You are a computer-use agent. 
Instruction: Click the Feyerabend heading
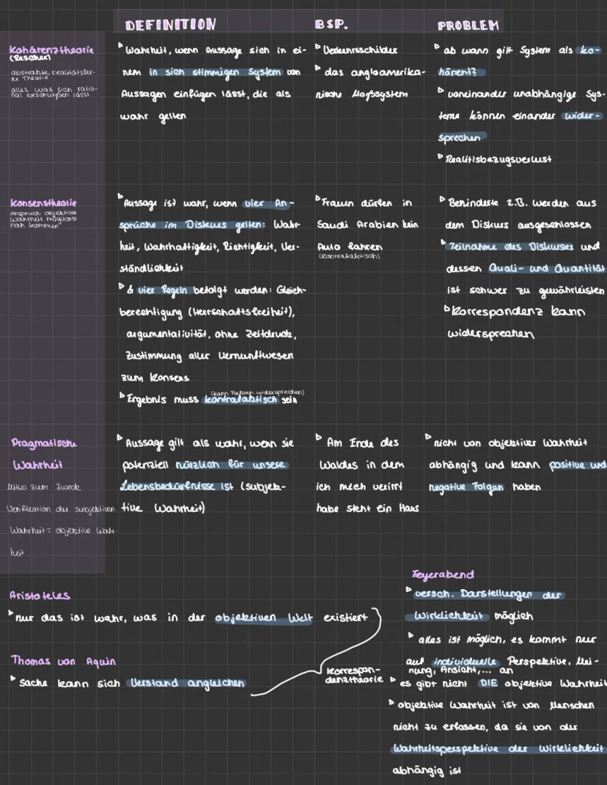pos(444,574)
